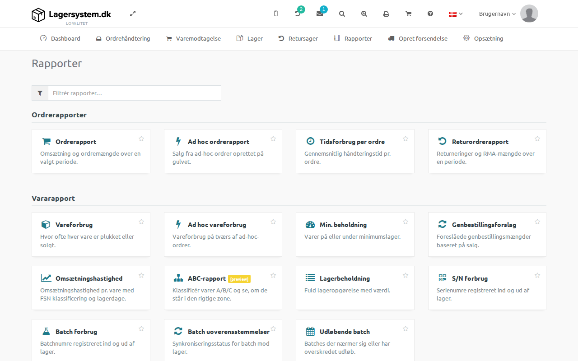
Task: Open the Opsætning menu item
Action: coord(483,39)
